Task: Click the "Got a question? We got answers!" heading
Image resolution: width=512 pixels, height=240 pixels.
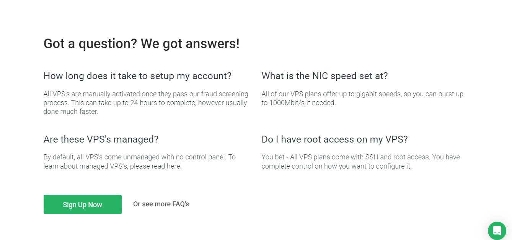Action: [141, 44]
